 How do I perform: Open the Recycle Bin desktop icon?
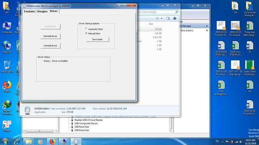point(7,67)
